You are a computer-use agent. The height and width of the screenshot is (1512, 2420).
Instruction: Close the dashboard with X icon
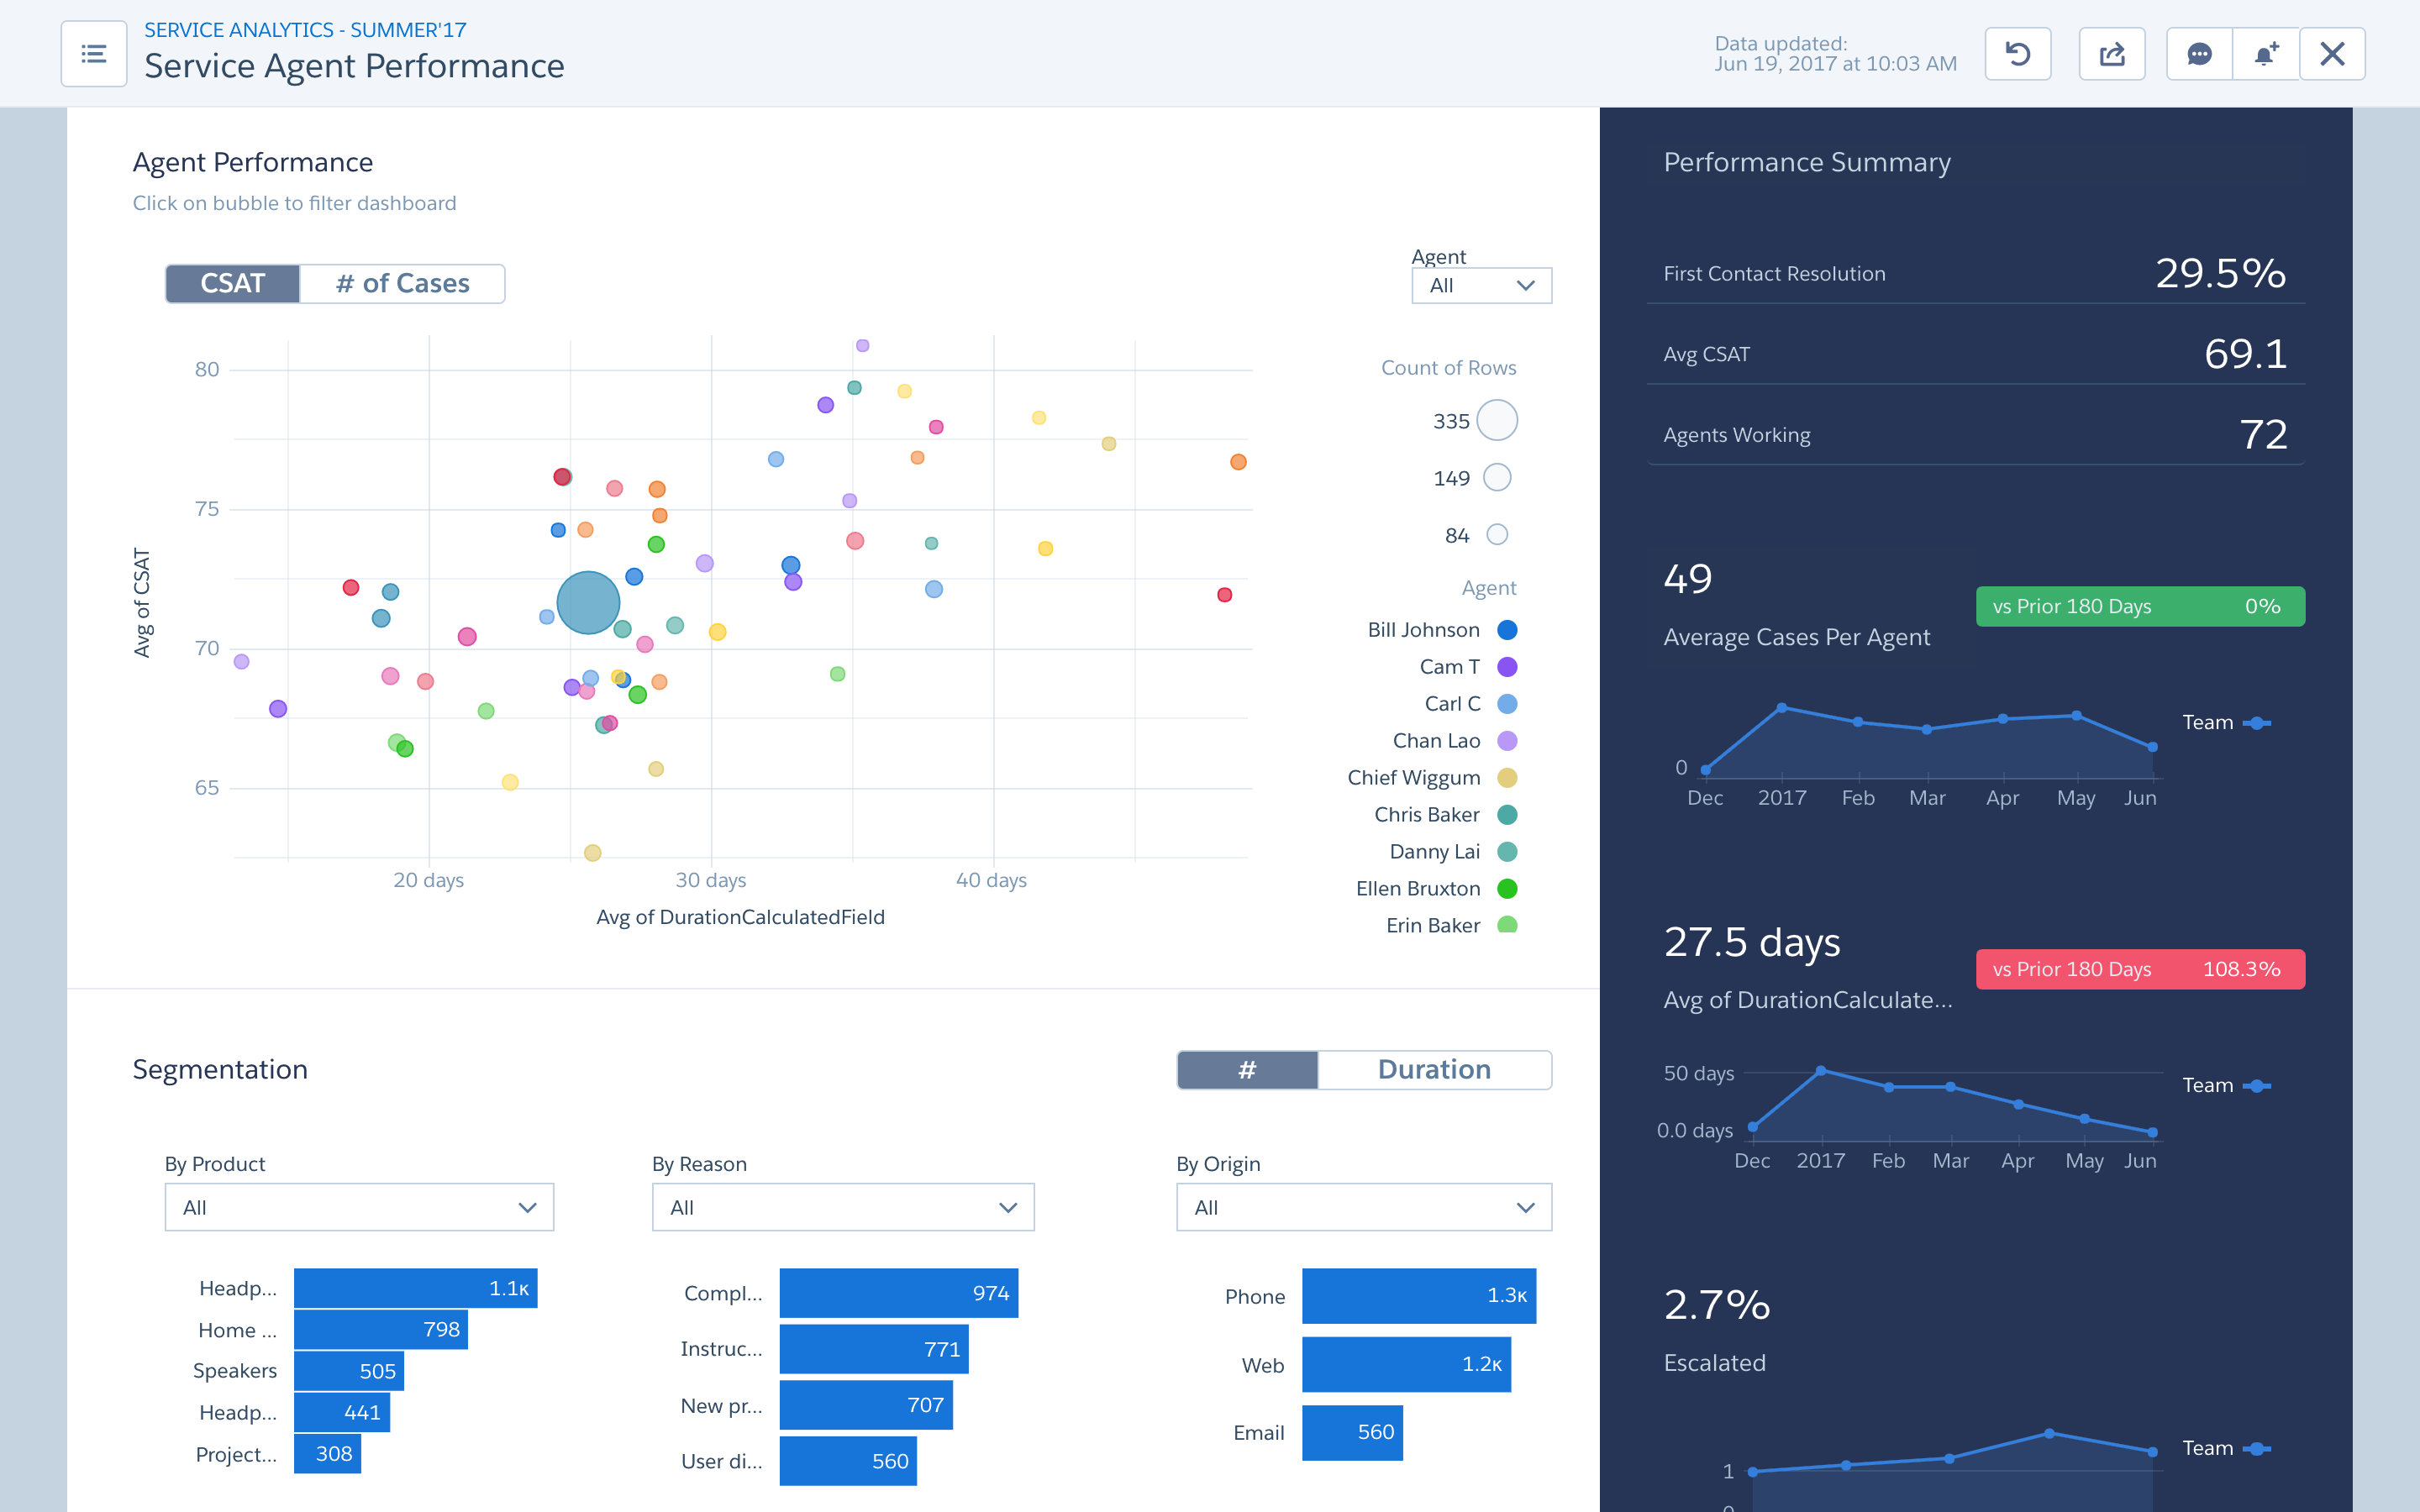pyautogui.click(x=2332, y=54)
